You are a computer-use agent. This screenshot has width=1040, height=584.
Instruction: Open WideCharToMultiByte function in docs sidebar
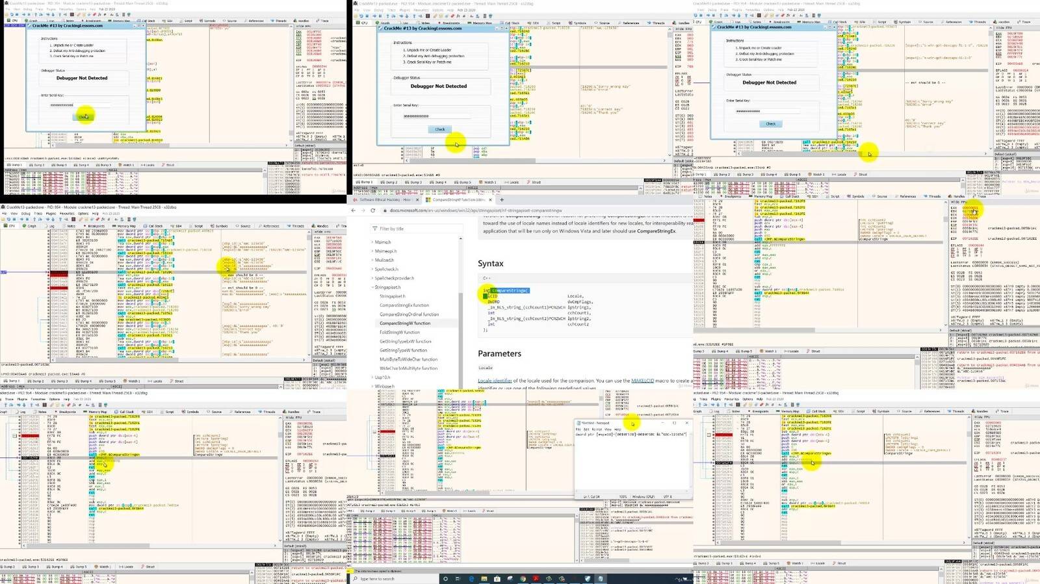click(408, 368)
